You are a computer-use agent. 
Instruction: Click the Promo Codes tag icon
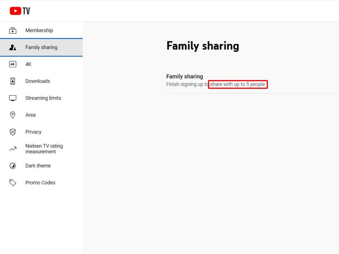point(13,183)
